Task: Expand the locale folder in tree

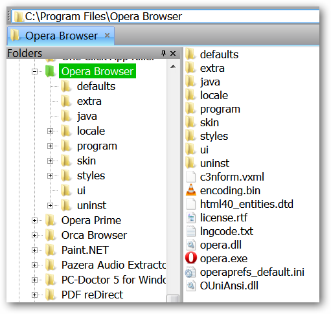Action: (x=50, y=131)
